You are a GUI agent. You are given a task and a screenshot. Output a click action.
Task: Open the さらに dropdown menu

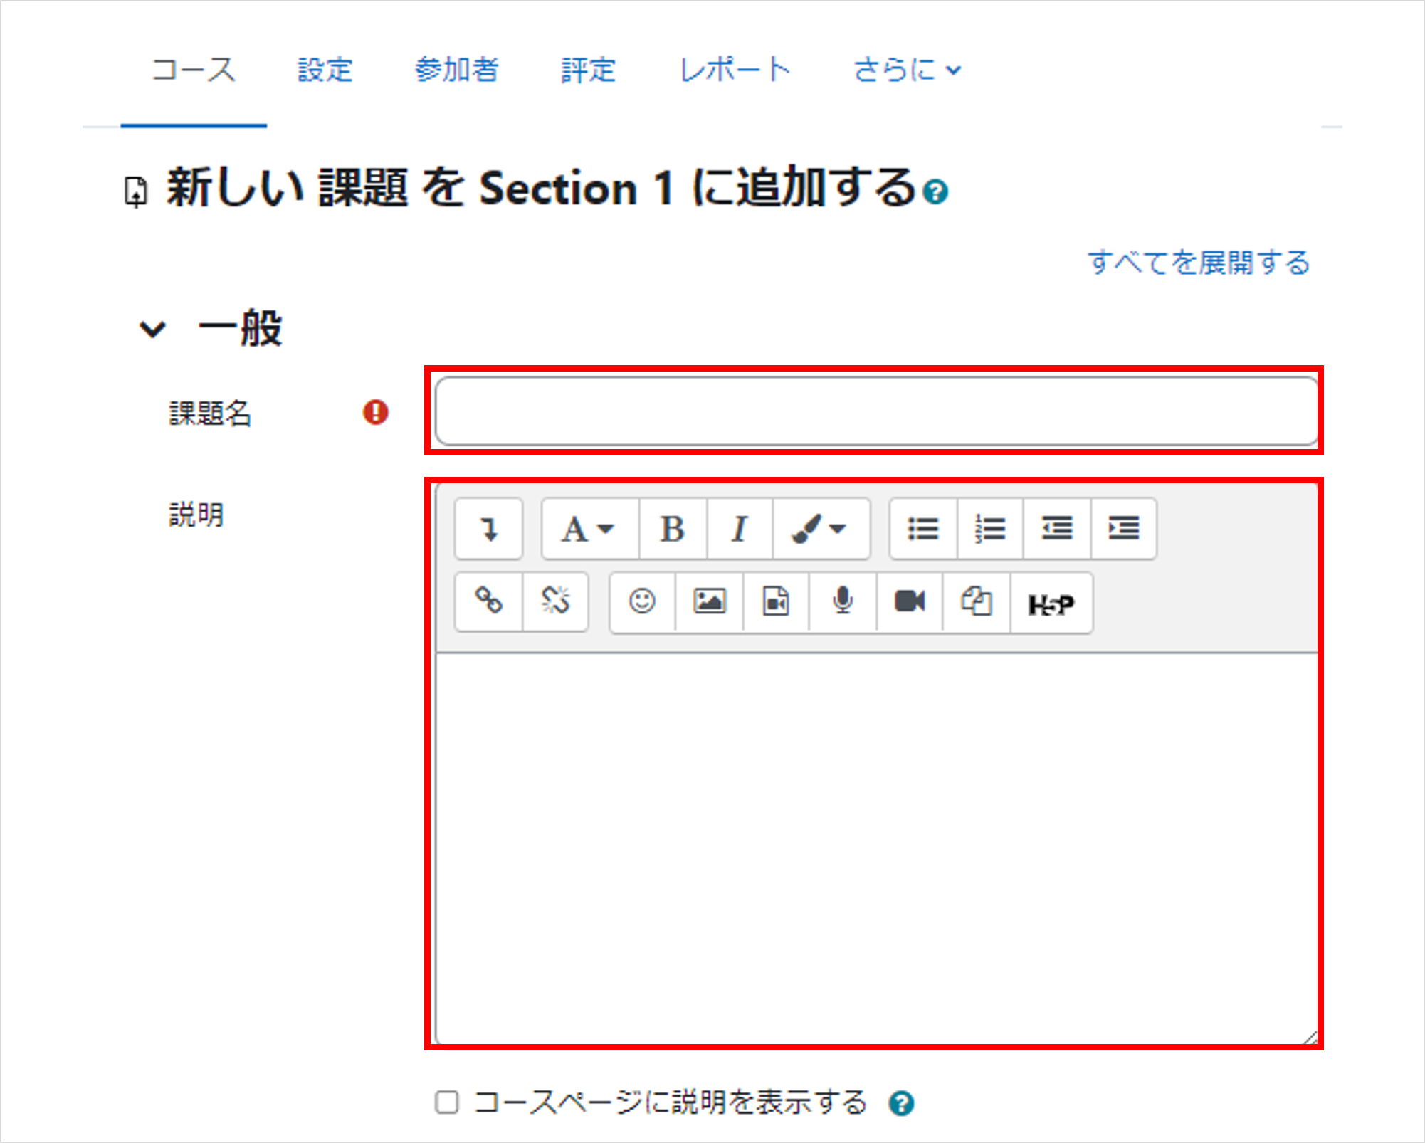[908, 70]
